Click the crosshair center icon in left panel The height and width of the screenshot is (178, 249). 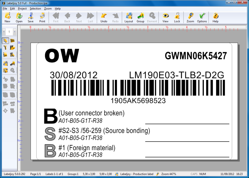tap(5, 110)
